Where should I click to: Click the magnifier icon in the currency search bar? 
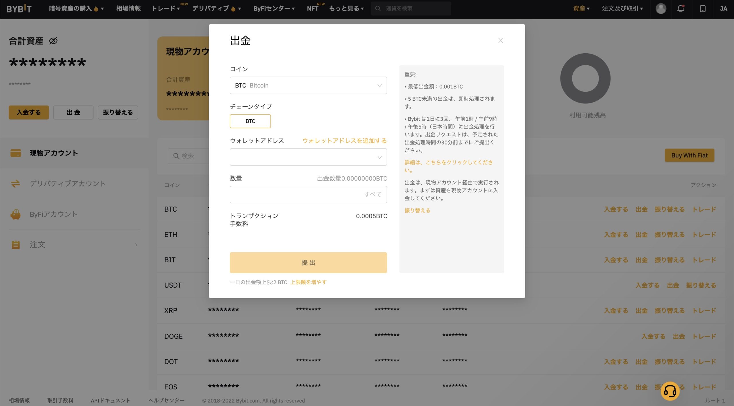coord(378,8)
